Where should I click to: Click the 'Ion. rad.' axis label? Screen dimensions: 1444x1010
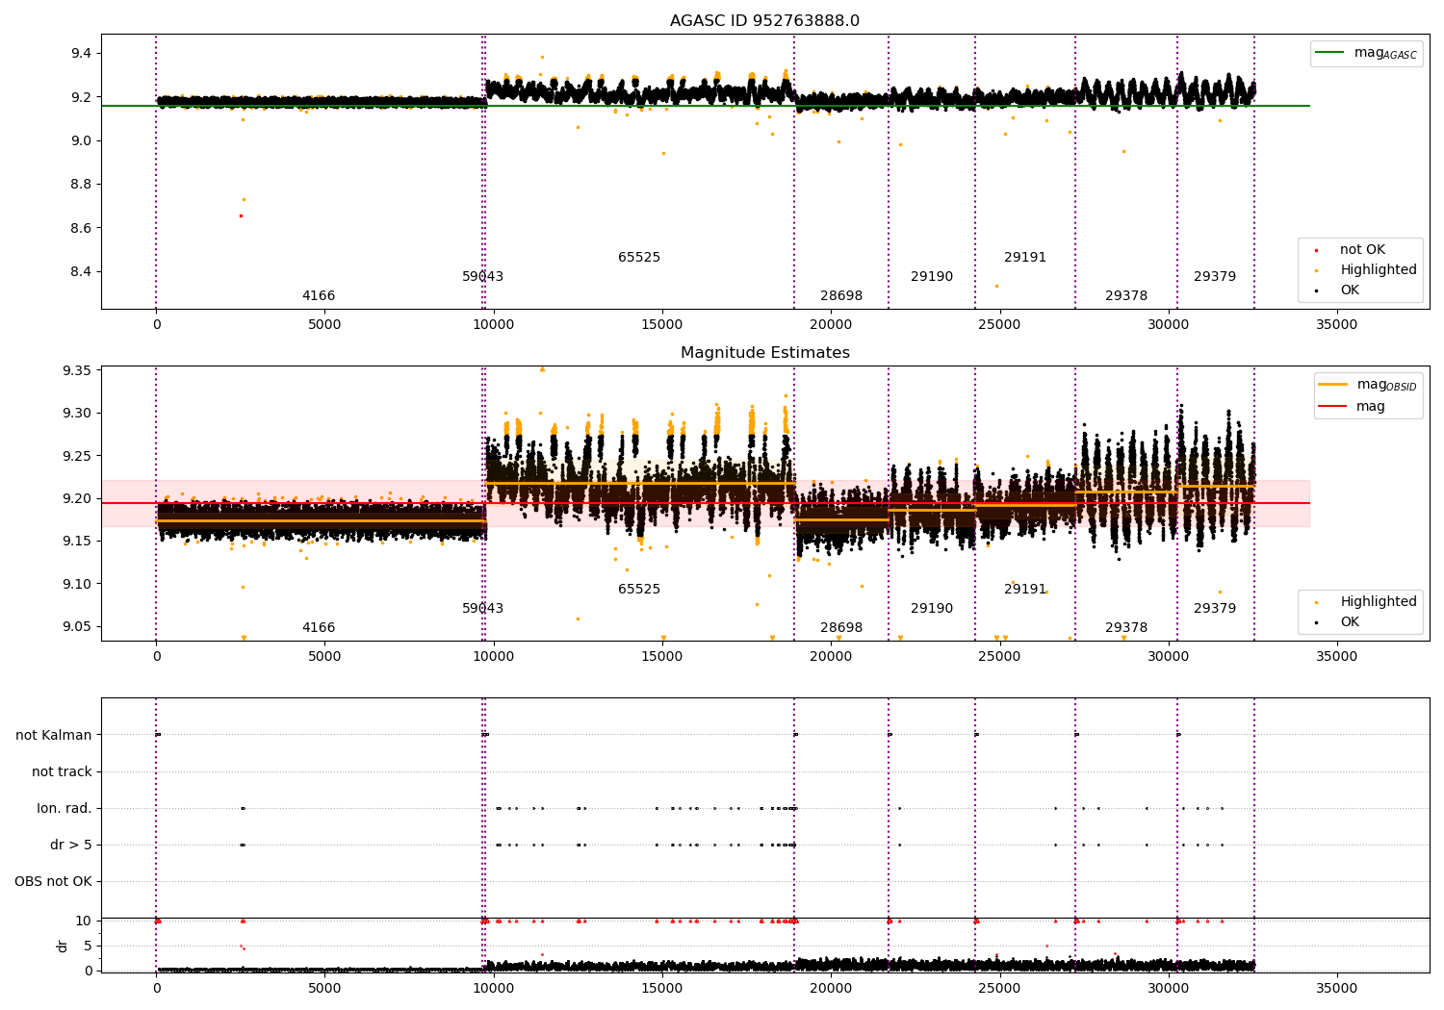pyautogui.click(x=64, y=809)
